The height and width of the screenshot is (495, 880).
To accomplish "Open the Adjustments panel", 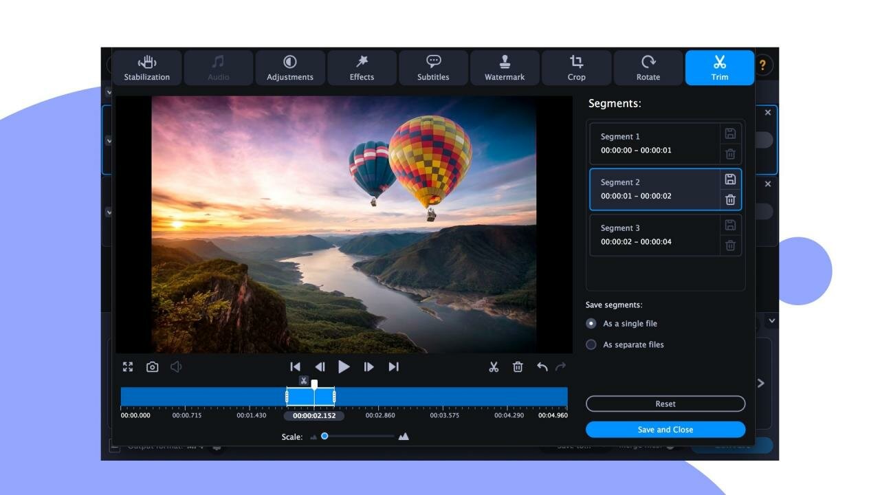I will 289,67.
